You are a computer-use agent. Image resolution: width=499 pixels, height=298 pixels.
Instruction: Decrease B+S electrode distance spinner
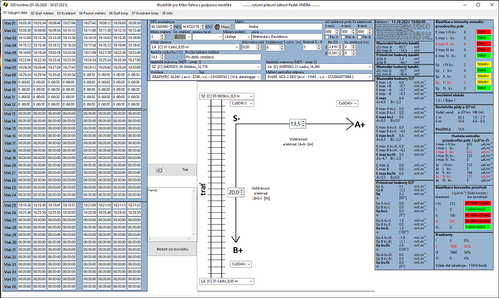(241, 195)
